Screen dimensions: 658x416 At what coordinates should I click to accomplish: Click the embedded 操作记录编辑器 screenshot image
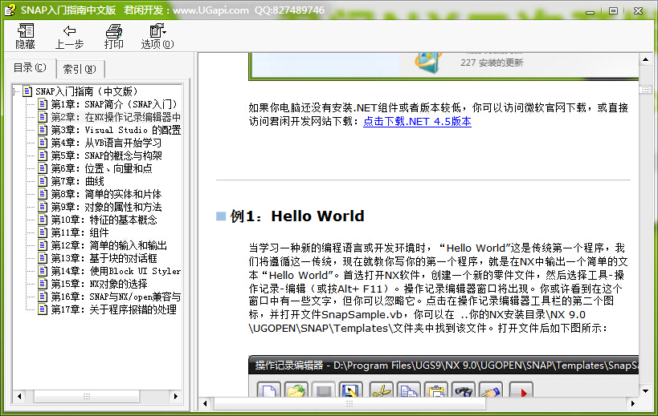(442, 377)
